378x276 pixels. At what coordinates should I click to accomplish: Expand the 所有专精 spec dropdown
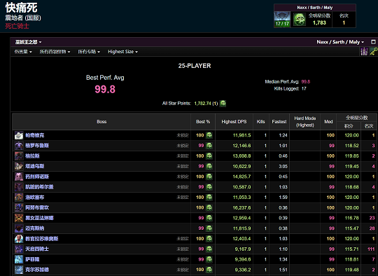[89, 52]
